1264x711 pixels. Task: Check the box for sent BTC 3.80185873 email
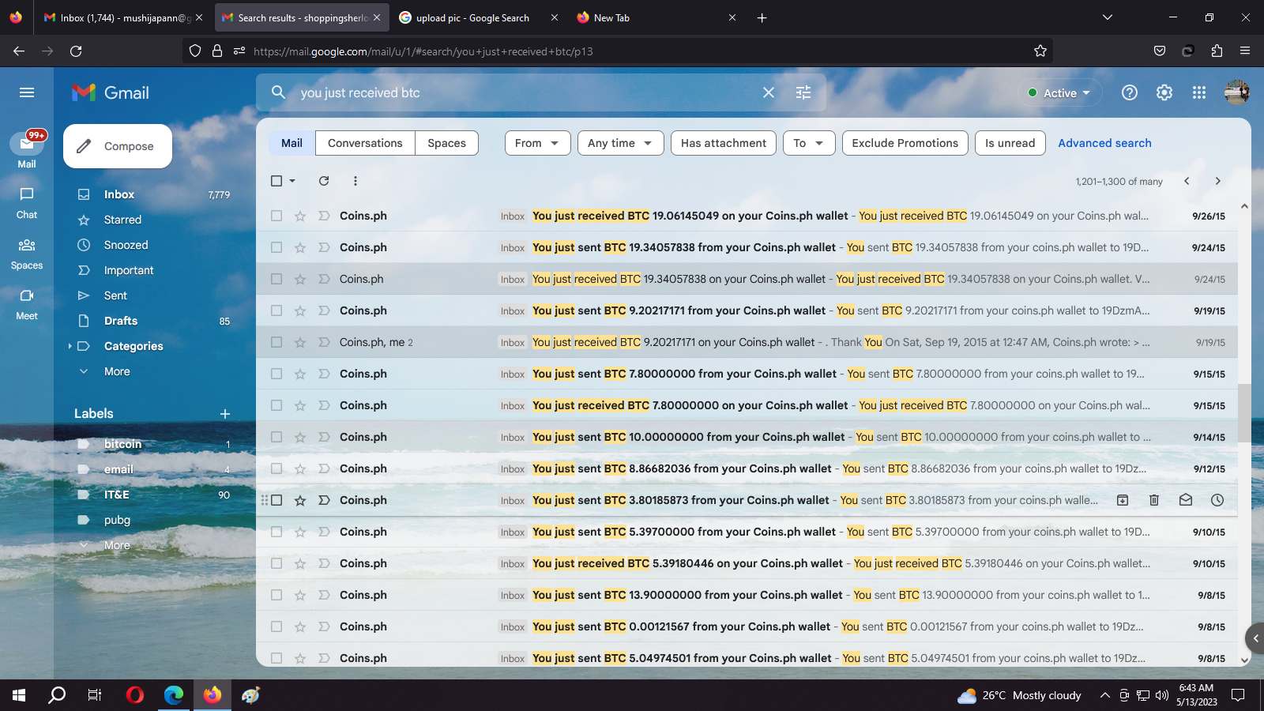coord(276,500)
